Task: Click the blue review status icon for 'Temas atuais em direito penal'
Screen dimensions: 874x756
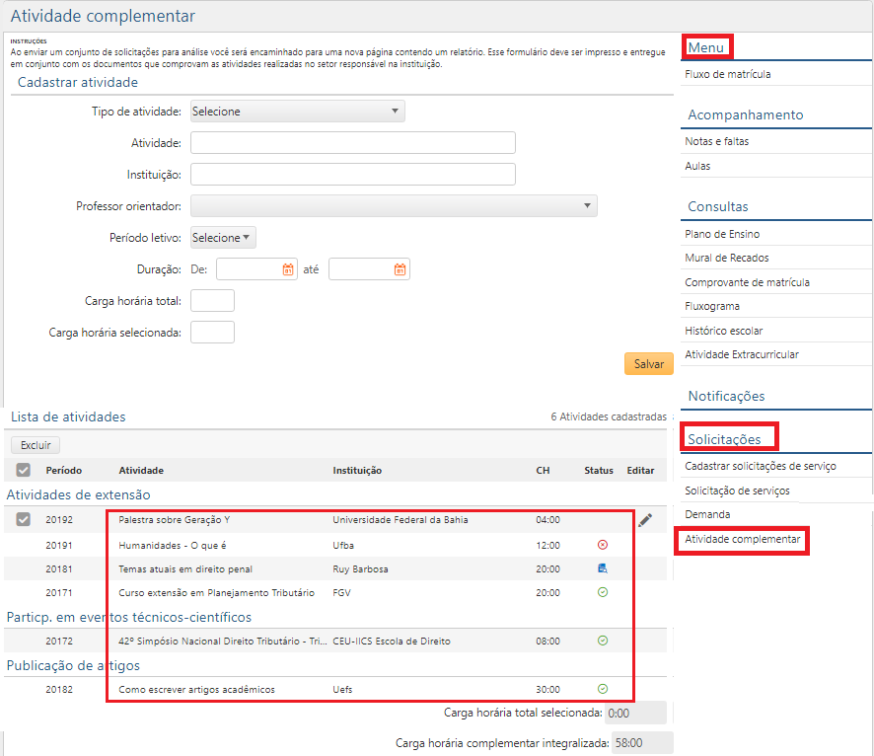Action: (603, 568)
